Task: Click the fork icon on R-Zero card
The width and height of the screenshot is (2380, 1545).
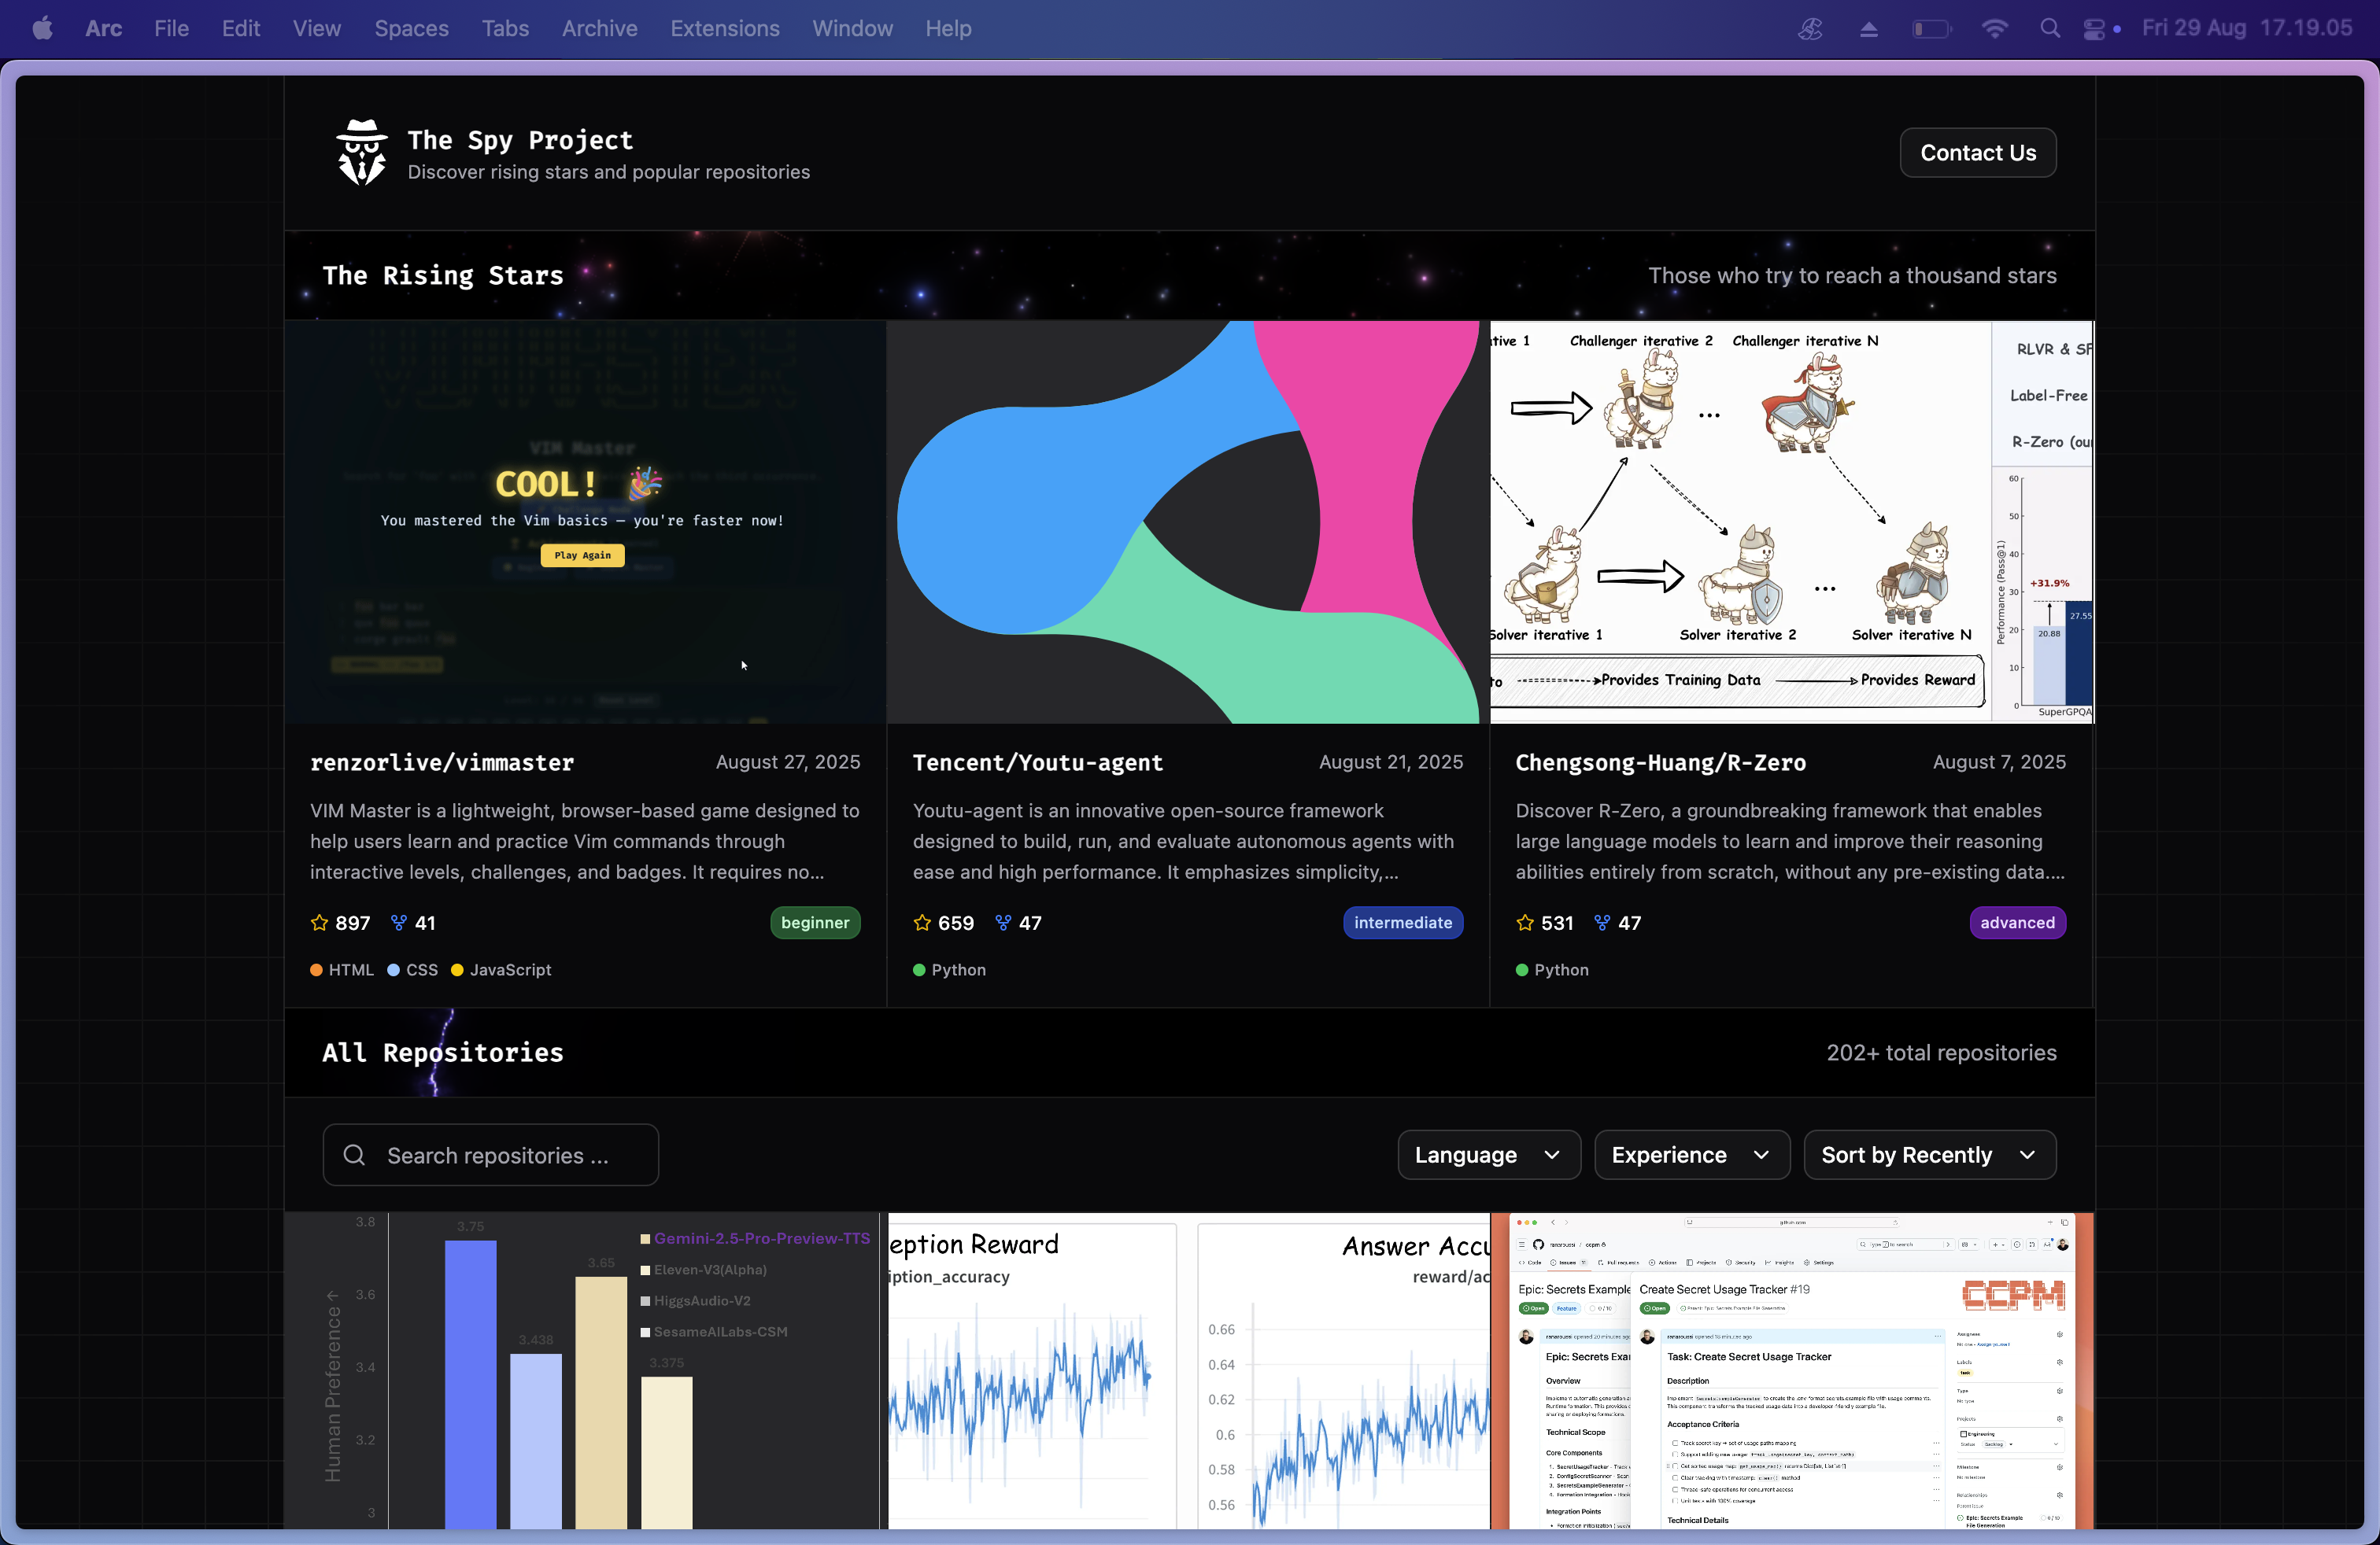Action: pos(1602,923)
